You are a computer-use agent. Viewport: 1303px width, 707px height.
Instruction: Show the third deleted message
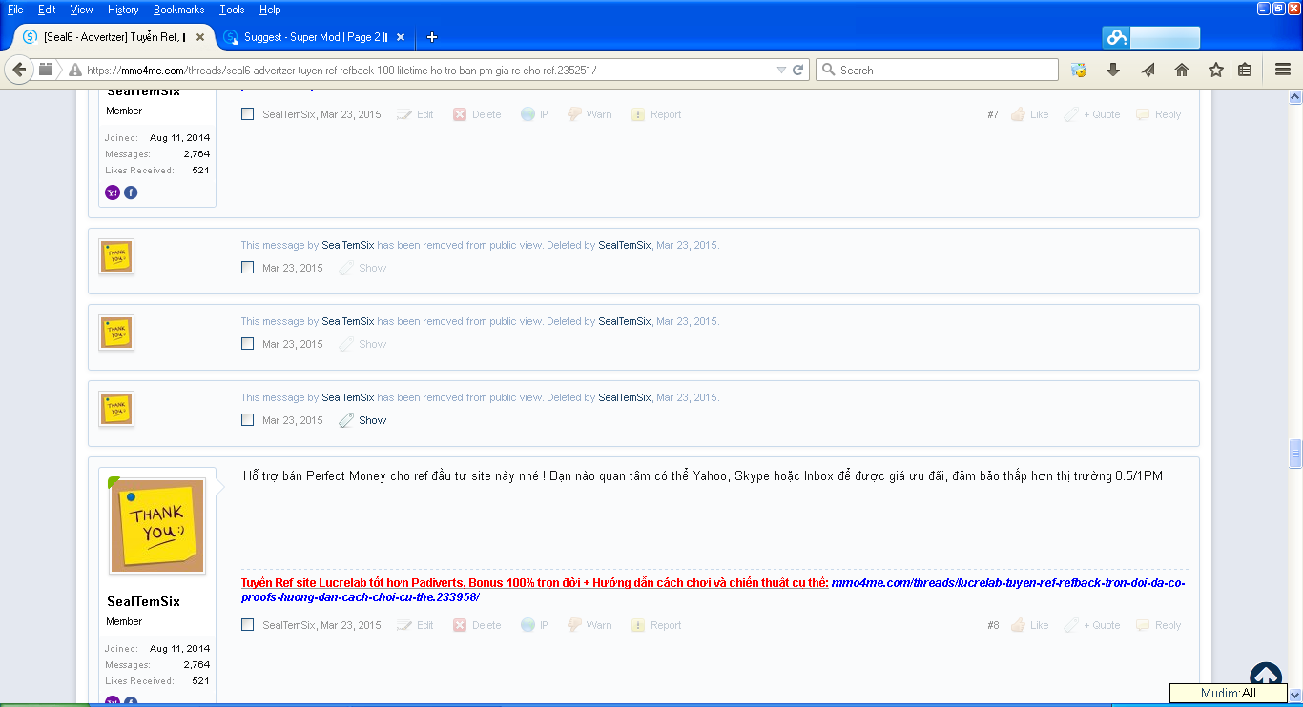click(363, 420)
